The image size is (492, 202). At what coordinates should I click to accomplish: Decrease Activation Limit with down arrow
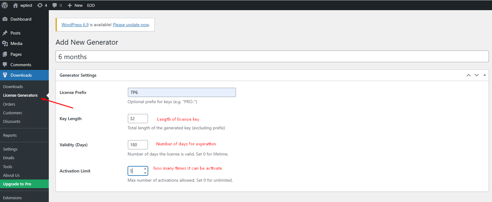(x=145, y=173)
